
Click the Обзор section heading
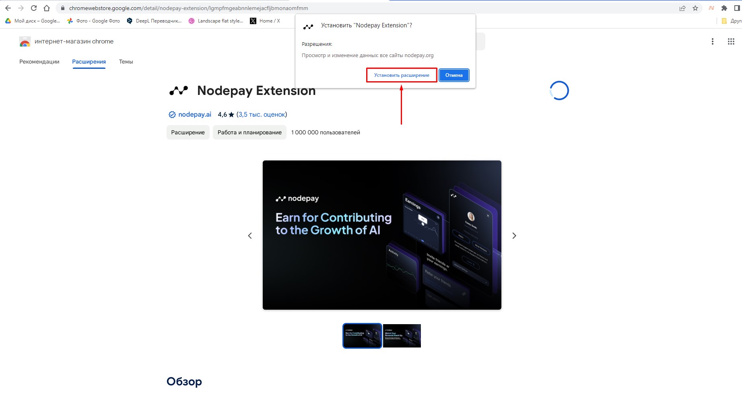click(184, 381)
